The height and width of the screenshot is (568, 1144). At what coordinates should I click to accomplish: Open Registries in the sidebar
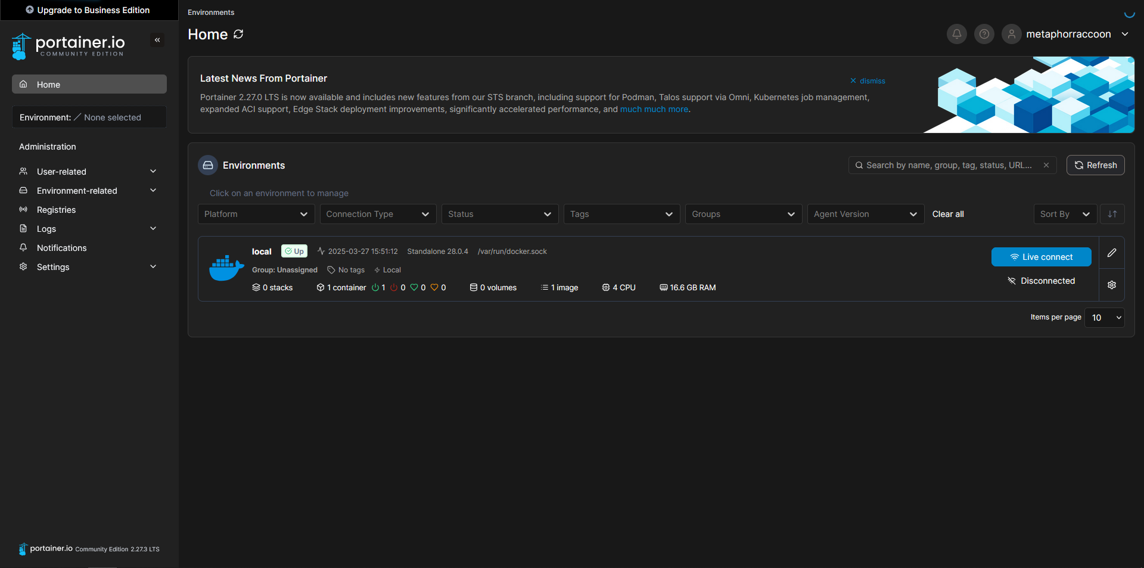[56, 210]
